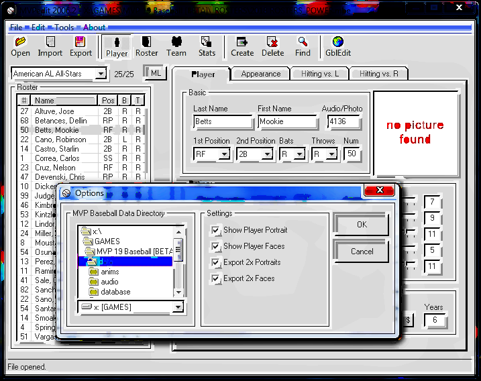Viewport: 481px width, 381px height.
Task: Sort roster by Pos column header
Action: point(108,101)
